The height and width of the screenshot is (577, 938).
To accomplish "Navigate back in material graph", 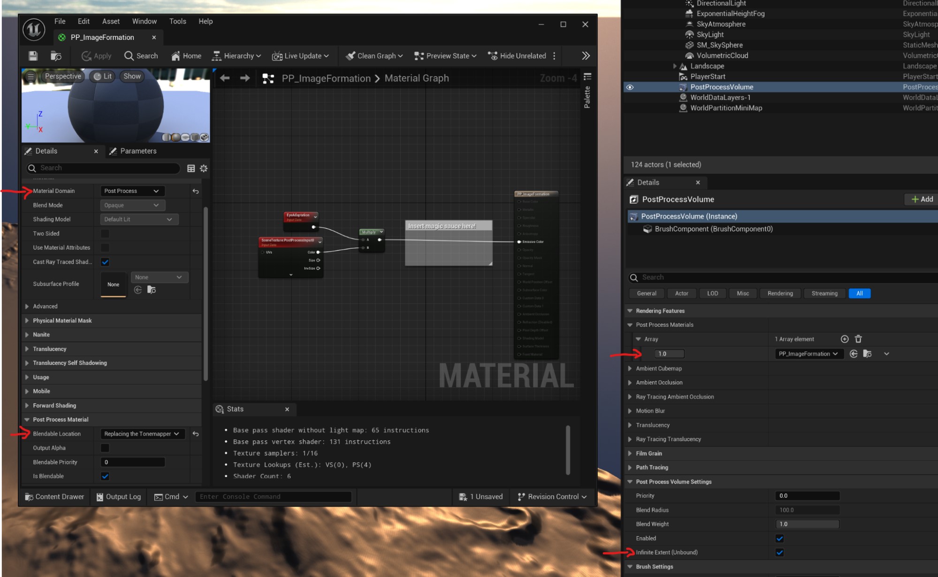I will pos(225,78).
